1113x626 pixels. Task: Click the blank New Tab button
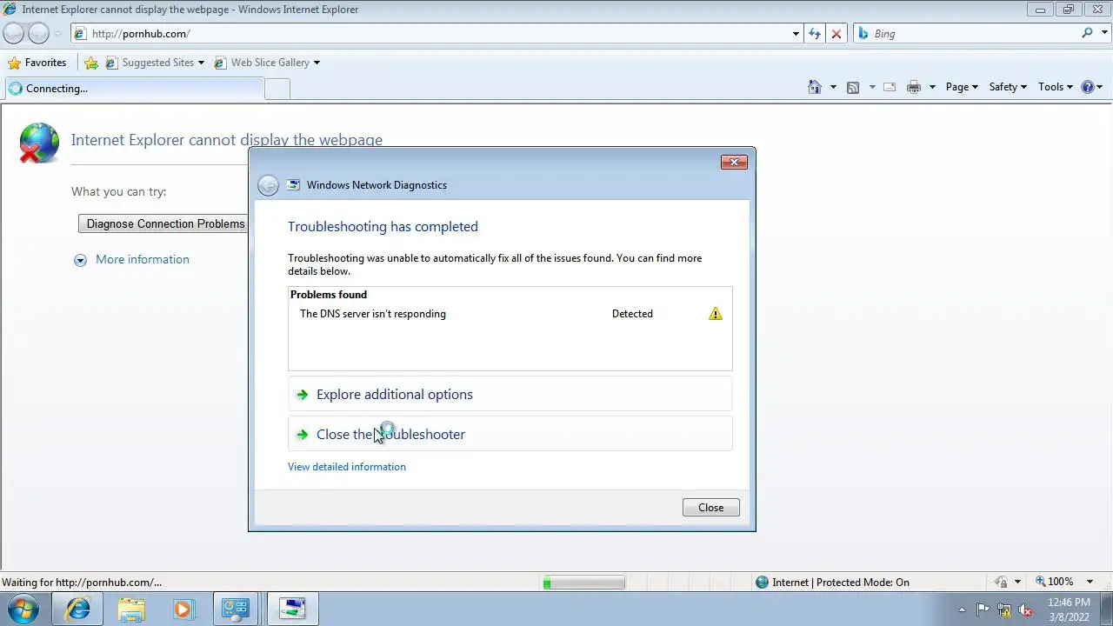(x=277, y=89)
